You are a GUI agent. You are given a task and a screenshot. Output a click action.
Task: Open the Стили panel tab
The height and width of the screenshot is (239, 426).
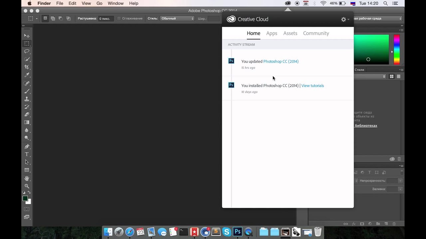click(359, 70)
